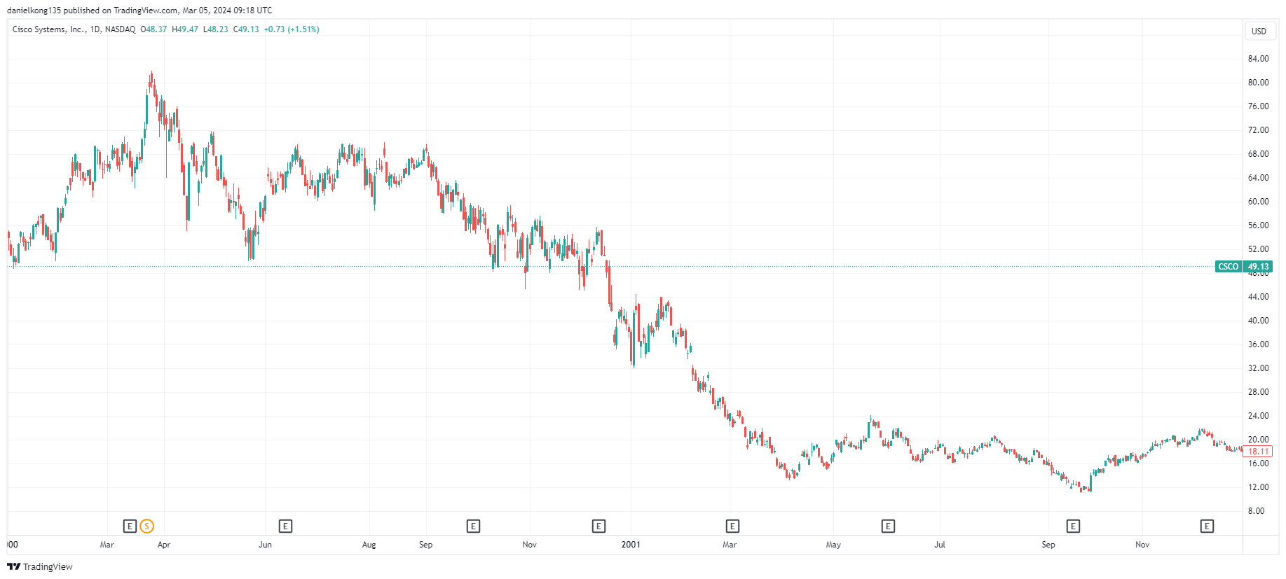The width and height of the screenshot is (1286, 579).
Task: Click the 84.00 price scale label
Action: click(1258, 59)
